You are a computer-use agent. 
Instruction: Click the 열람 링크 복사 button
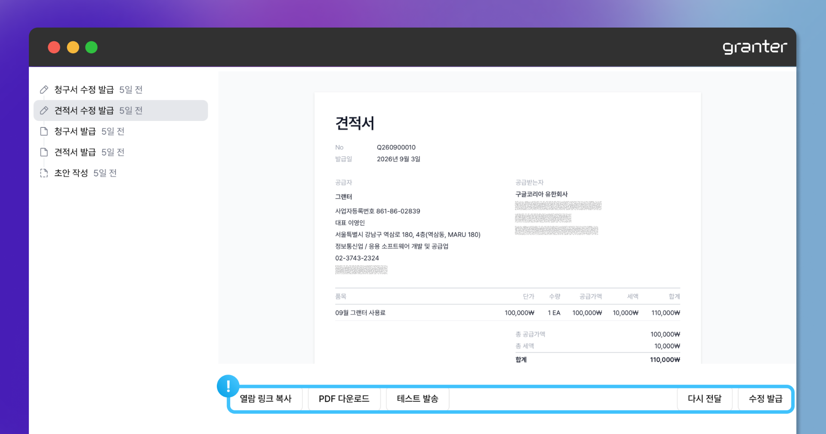tap(266, 399)
